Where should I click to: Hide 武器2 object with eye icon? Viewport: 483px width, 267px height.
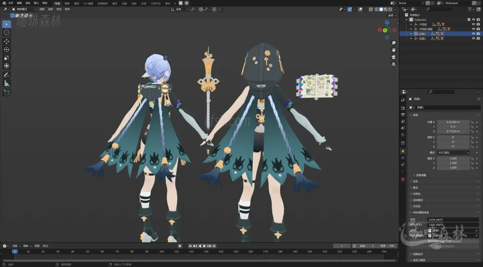tap(474, 39)
